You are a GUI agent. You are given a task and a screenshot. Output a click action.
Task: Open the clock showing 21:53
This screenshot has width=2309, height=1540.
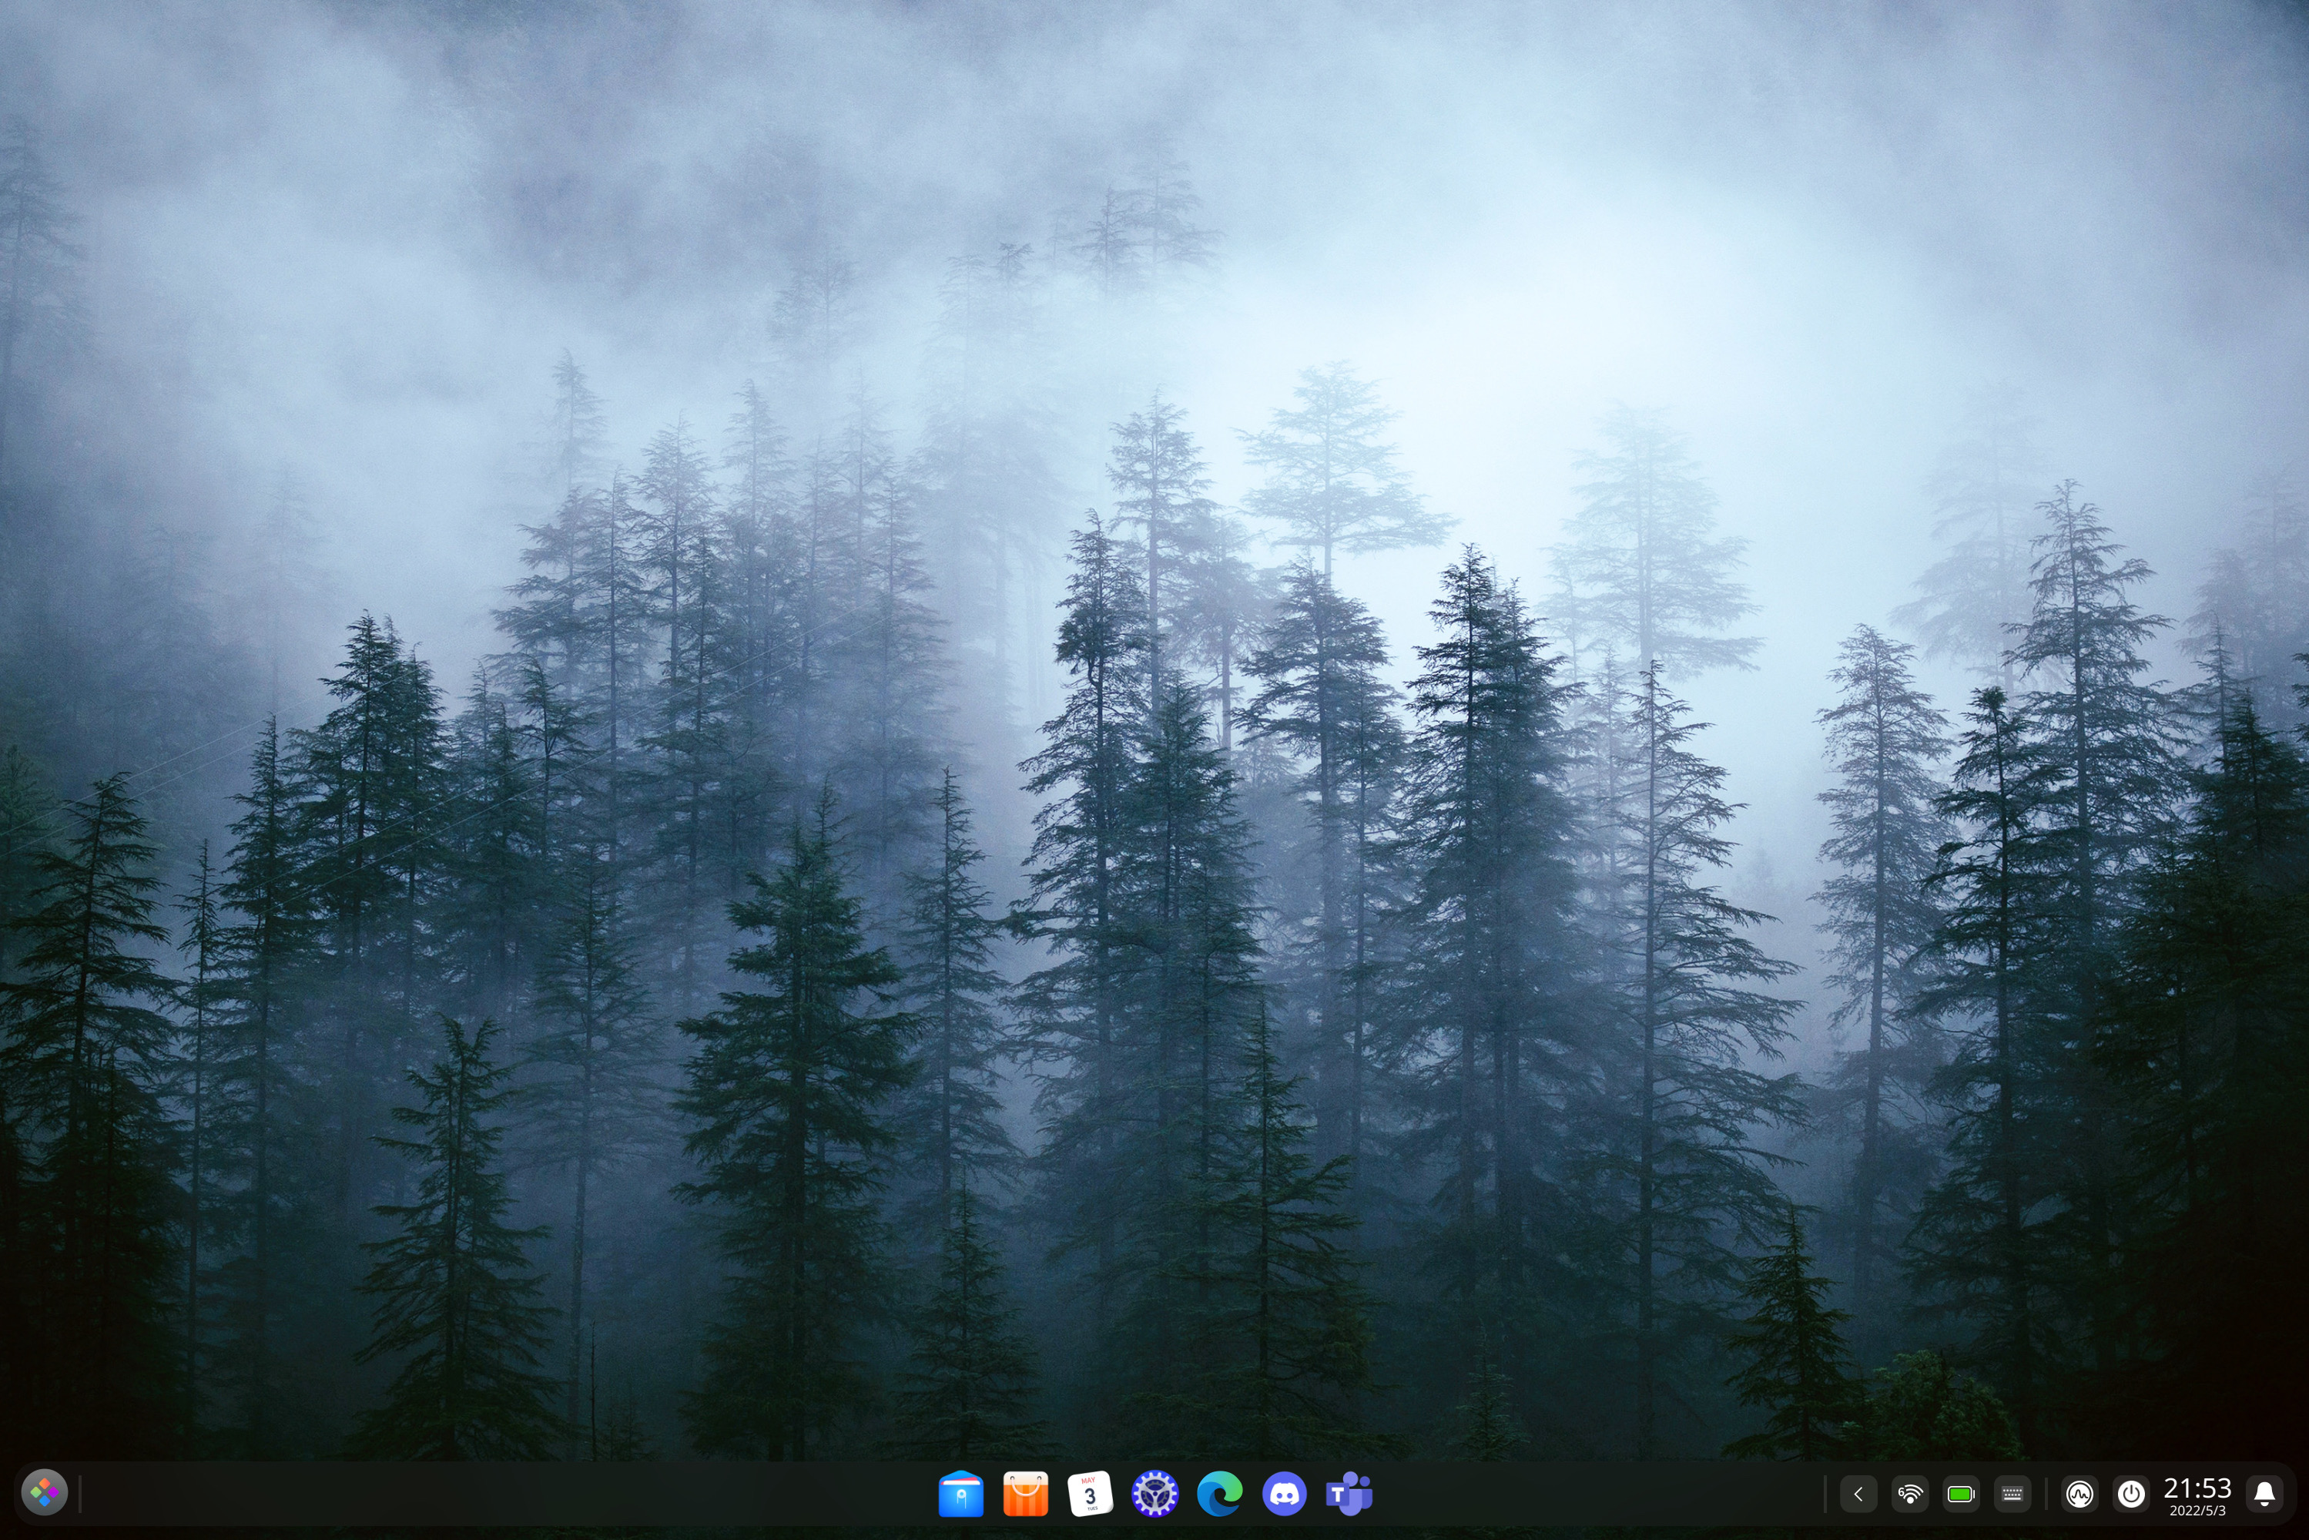click(2197, 1496)
